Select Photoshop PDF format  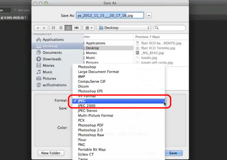click(118, 125)
